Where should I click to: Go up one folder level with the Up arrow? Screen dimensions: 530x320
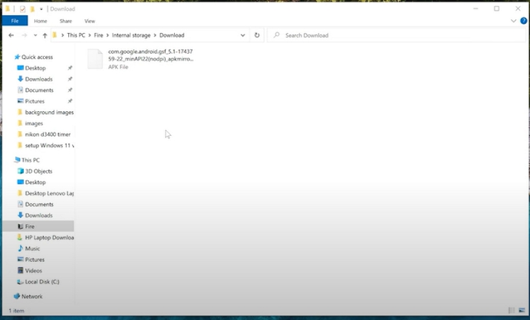pos(45,35)
